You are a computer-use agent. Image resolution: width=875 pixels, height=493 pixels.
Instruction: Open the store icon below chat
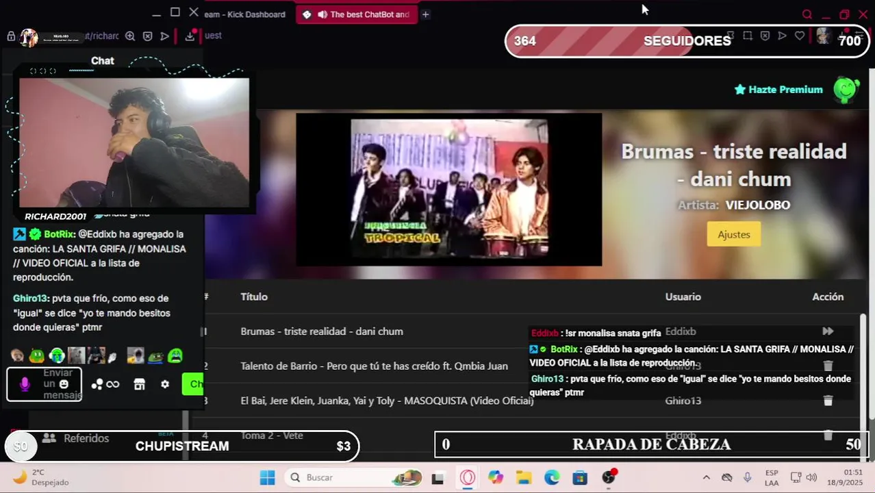pyautogui.click(x=140, y=385)
